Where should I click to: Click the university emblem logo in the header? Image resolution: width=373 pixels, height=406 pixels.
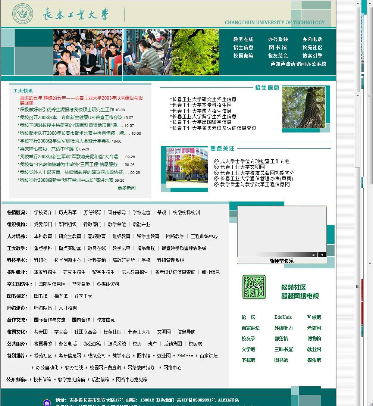(22, 14)
